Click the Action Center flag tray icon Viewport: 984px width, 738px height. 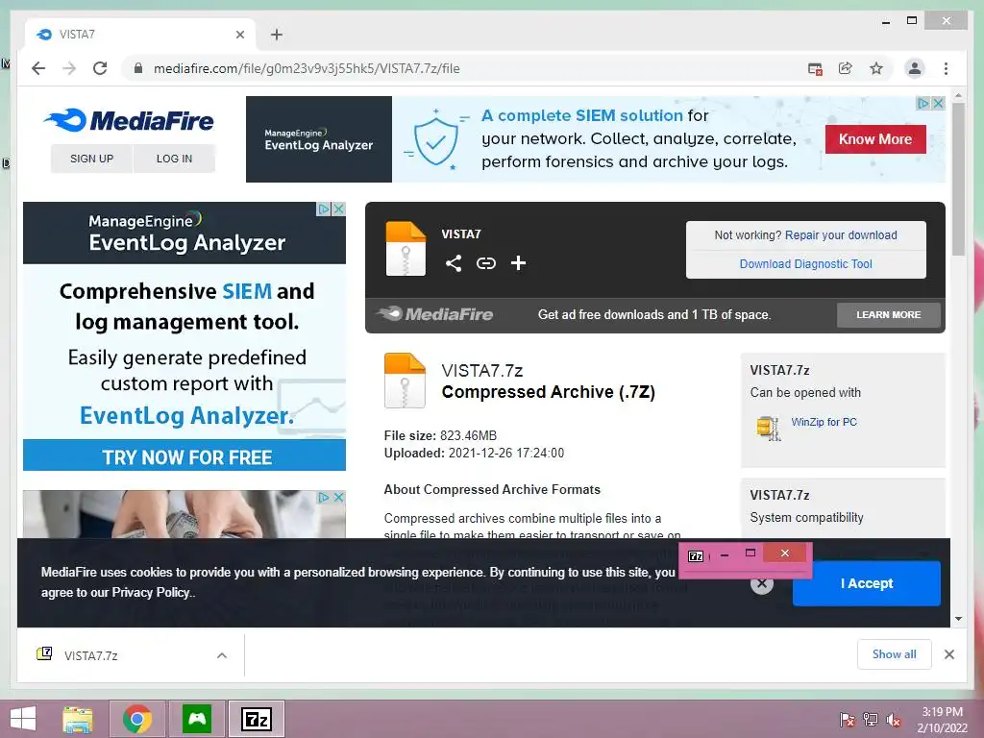[x=847, y=720]
